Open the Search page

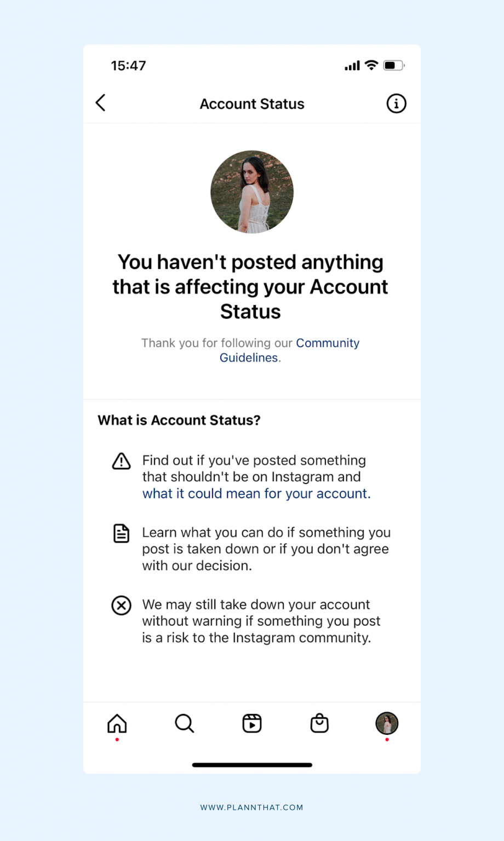tap(184, 724)
